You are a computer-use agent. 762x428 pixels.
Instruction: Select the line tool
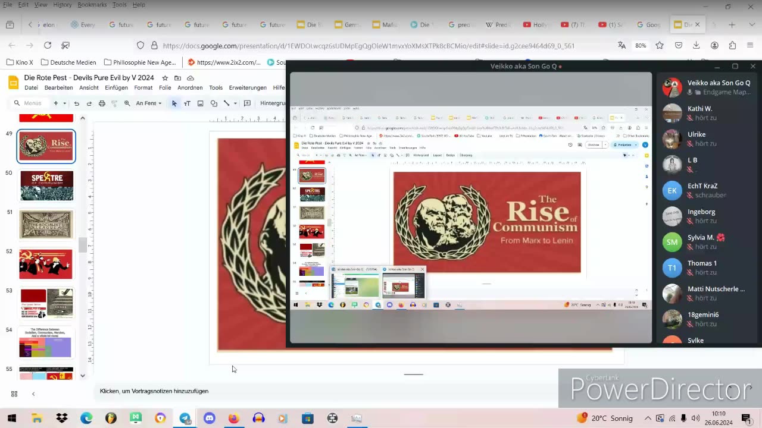click(x=226, y=103)
